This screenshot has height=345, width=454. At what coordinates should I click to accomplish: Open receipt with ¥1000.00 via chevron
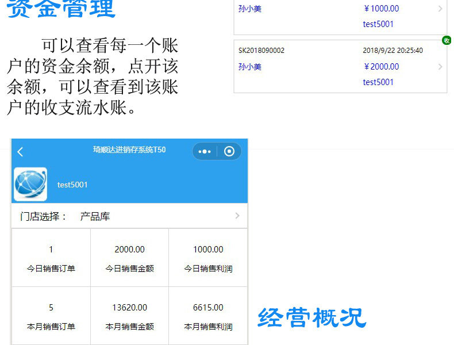click(440, 9)
